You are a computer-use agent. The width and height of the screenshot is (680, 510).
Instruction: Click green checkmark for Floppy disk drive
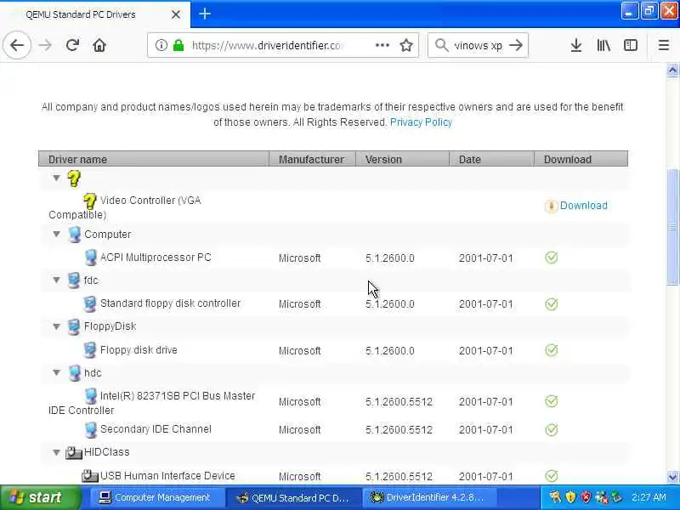[551, 350]
